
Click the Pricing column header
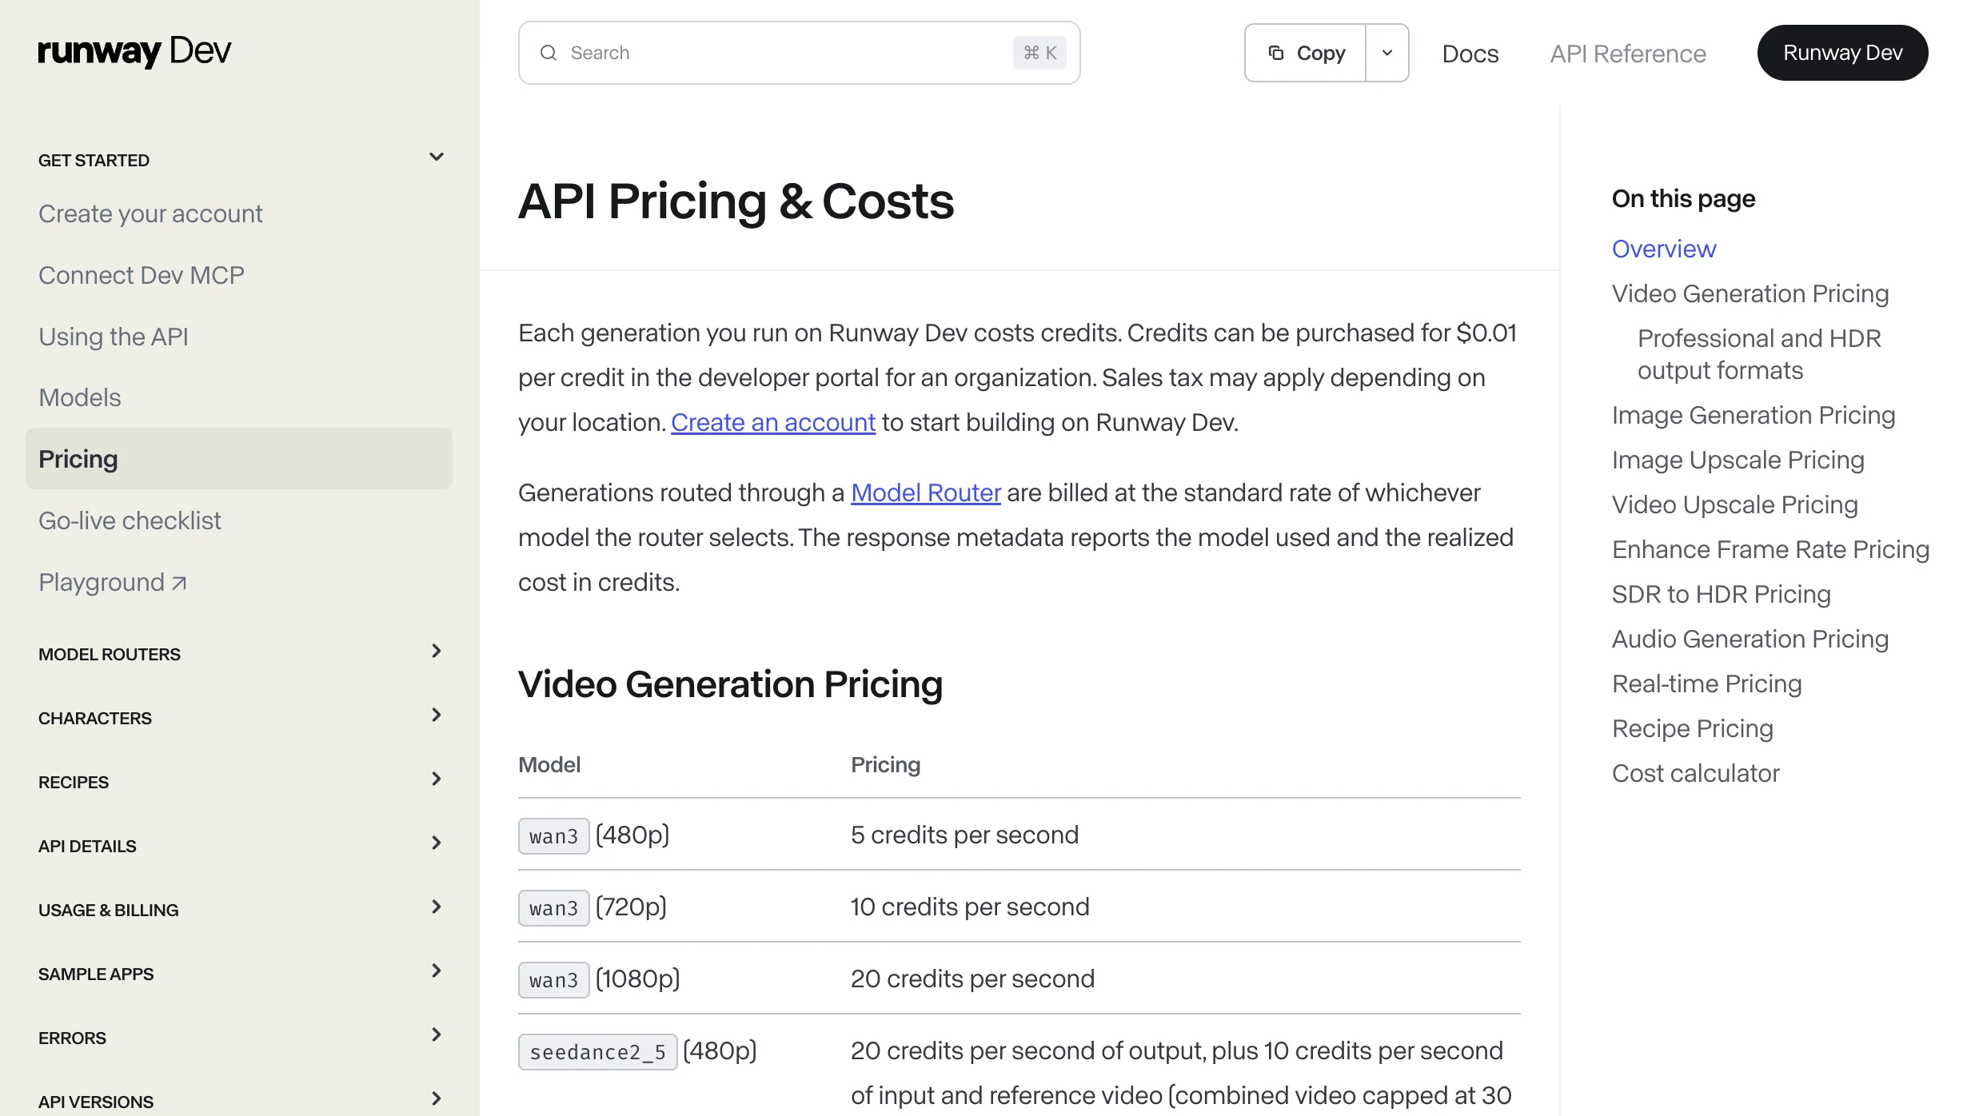pos(886,764)
